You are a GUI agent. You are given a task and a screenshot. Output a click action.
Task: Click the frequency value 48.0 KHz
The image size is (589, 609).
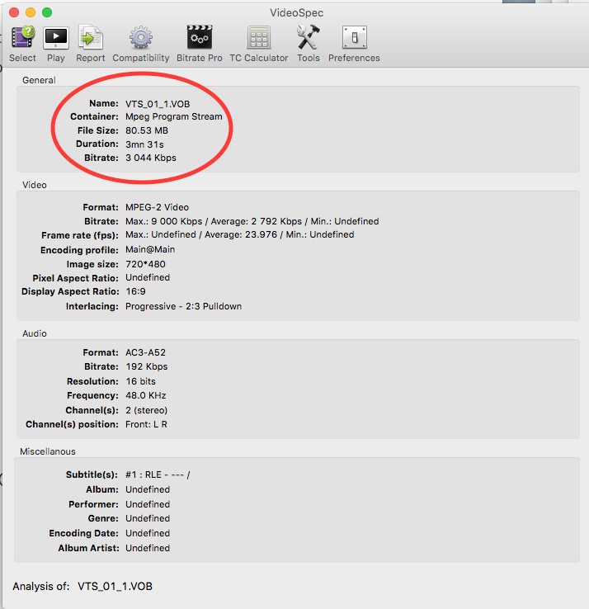pos(146,395)
